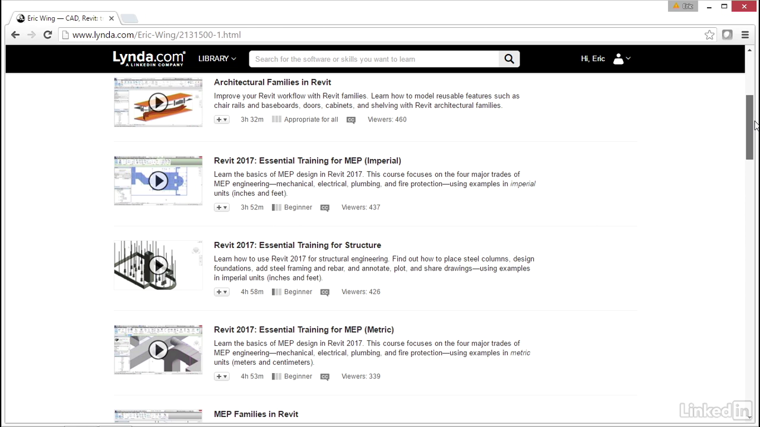
Task: Click level bars icon in MEP (Imperial) row
Action: coord(276,207)
